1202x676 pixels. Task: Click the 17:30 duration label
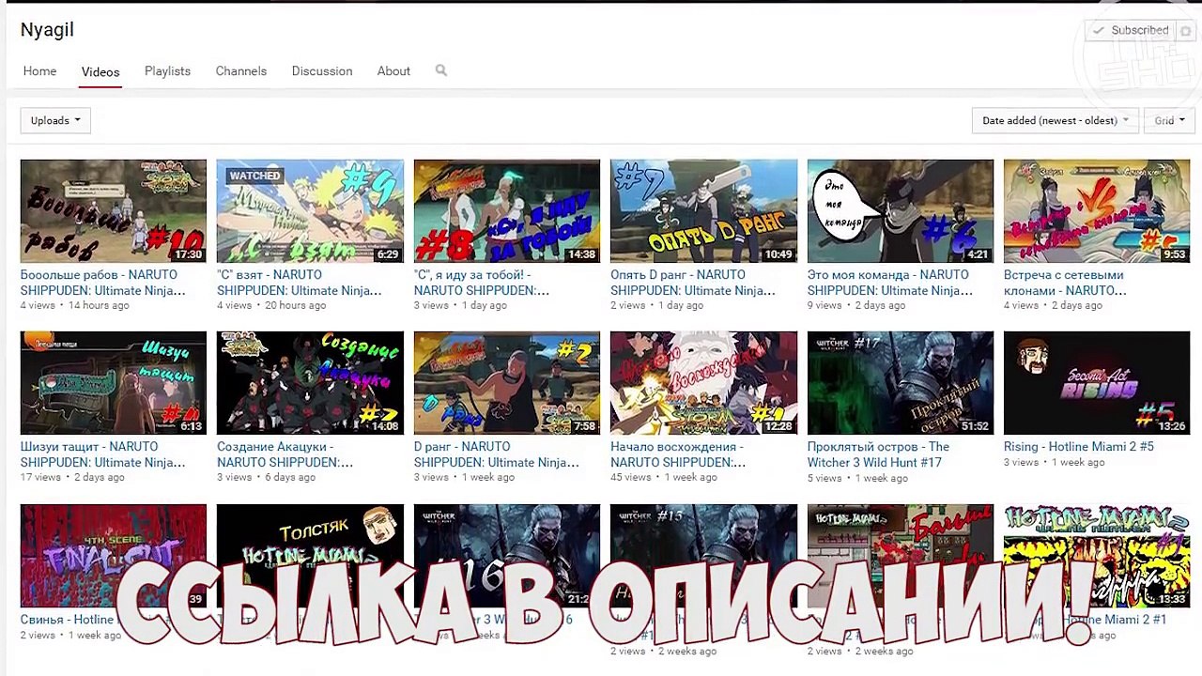click(x=188, y=254)
